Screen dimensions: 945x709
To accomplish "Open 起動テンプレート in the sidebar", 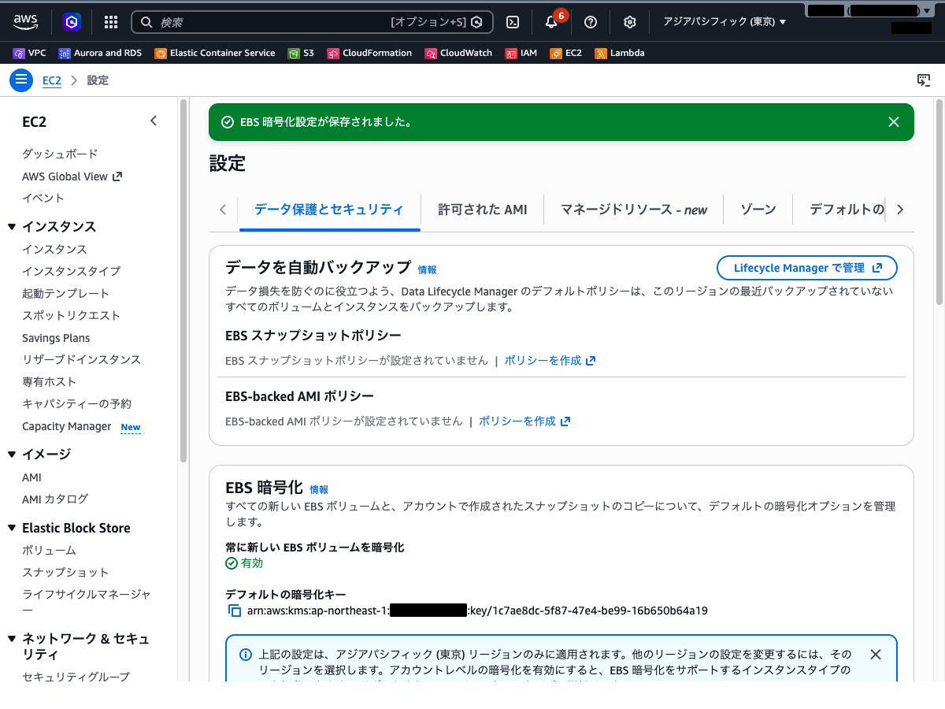I will 65,293.
